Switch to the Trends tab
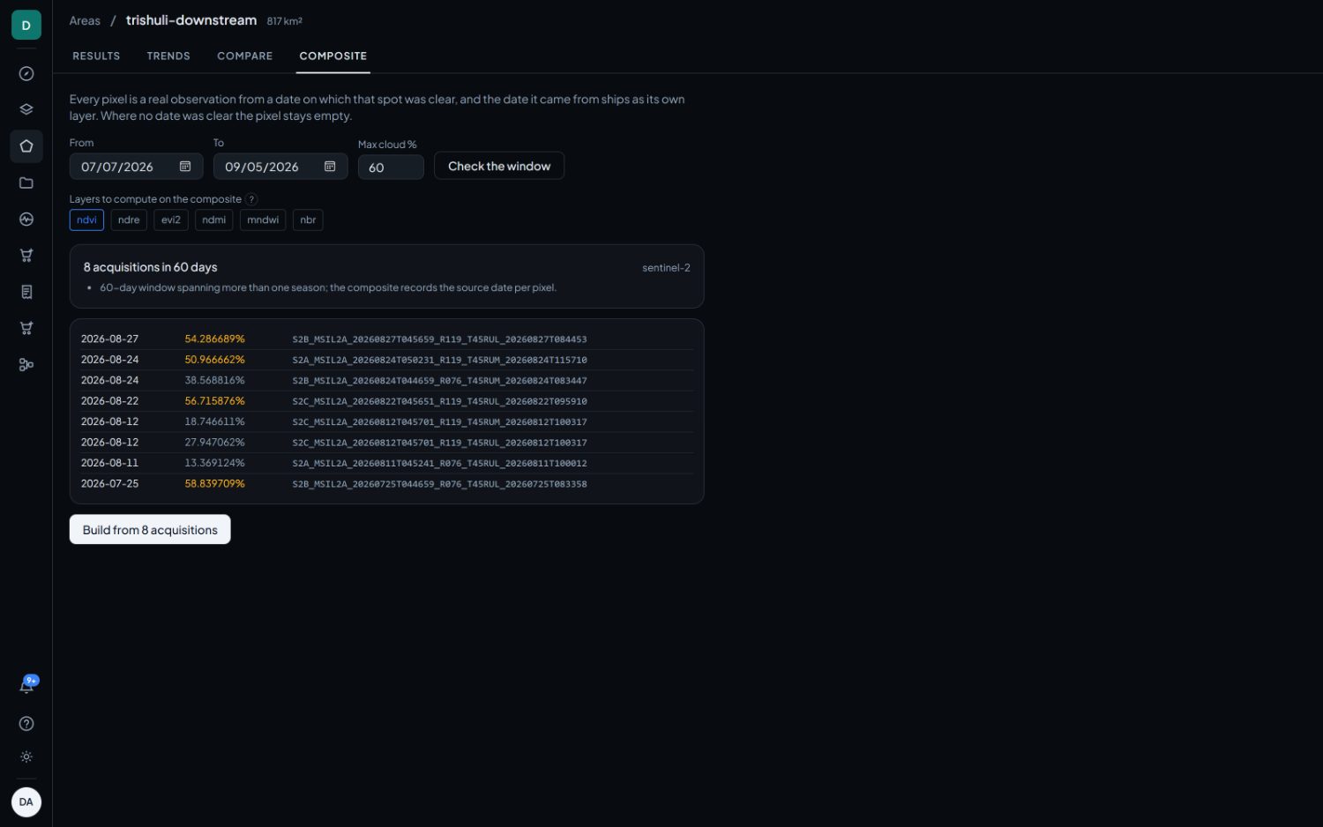The width and height of the screenshot is (1323, 827). coord(168,56)
